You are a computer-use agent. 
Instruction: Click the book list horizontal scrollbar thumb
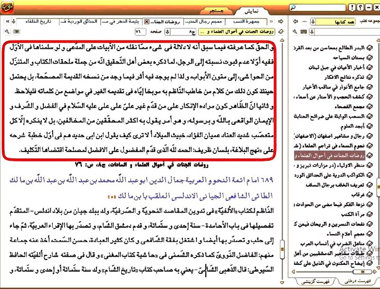[362, 272]
